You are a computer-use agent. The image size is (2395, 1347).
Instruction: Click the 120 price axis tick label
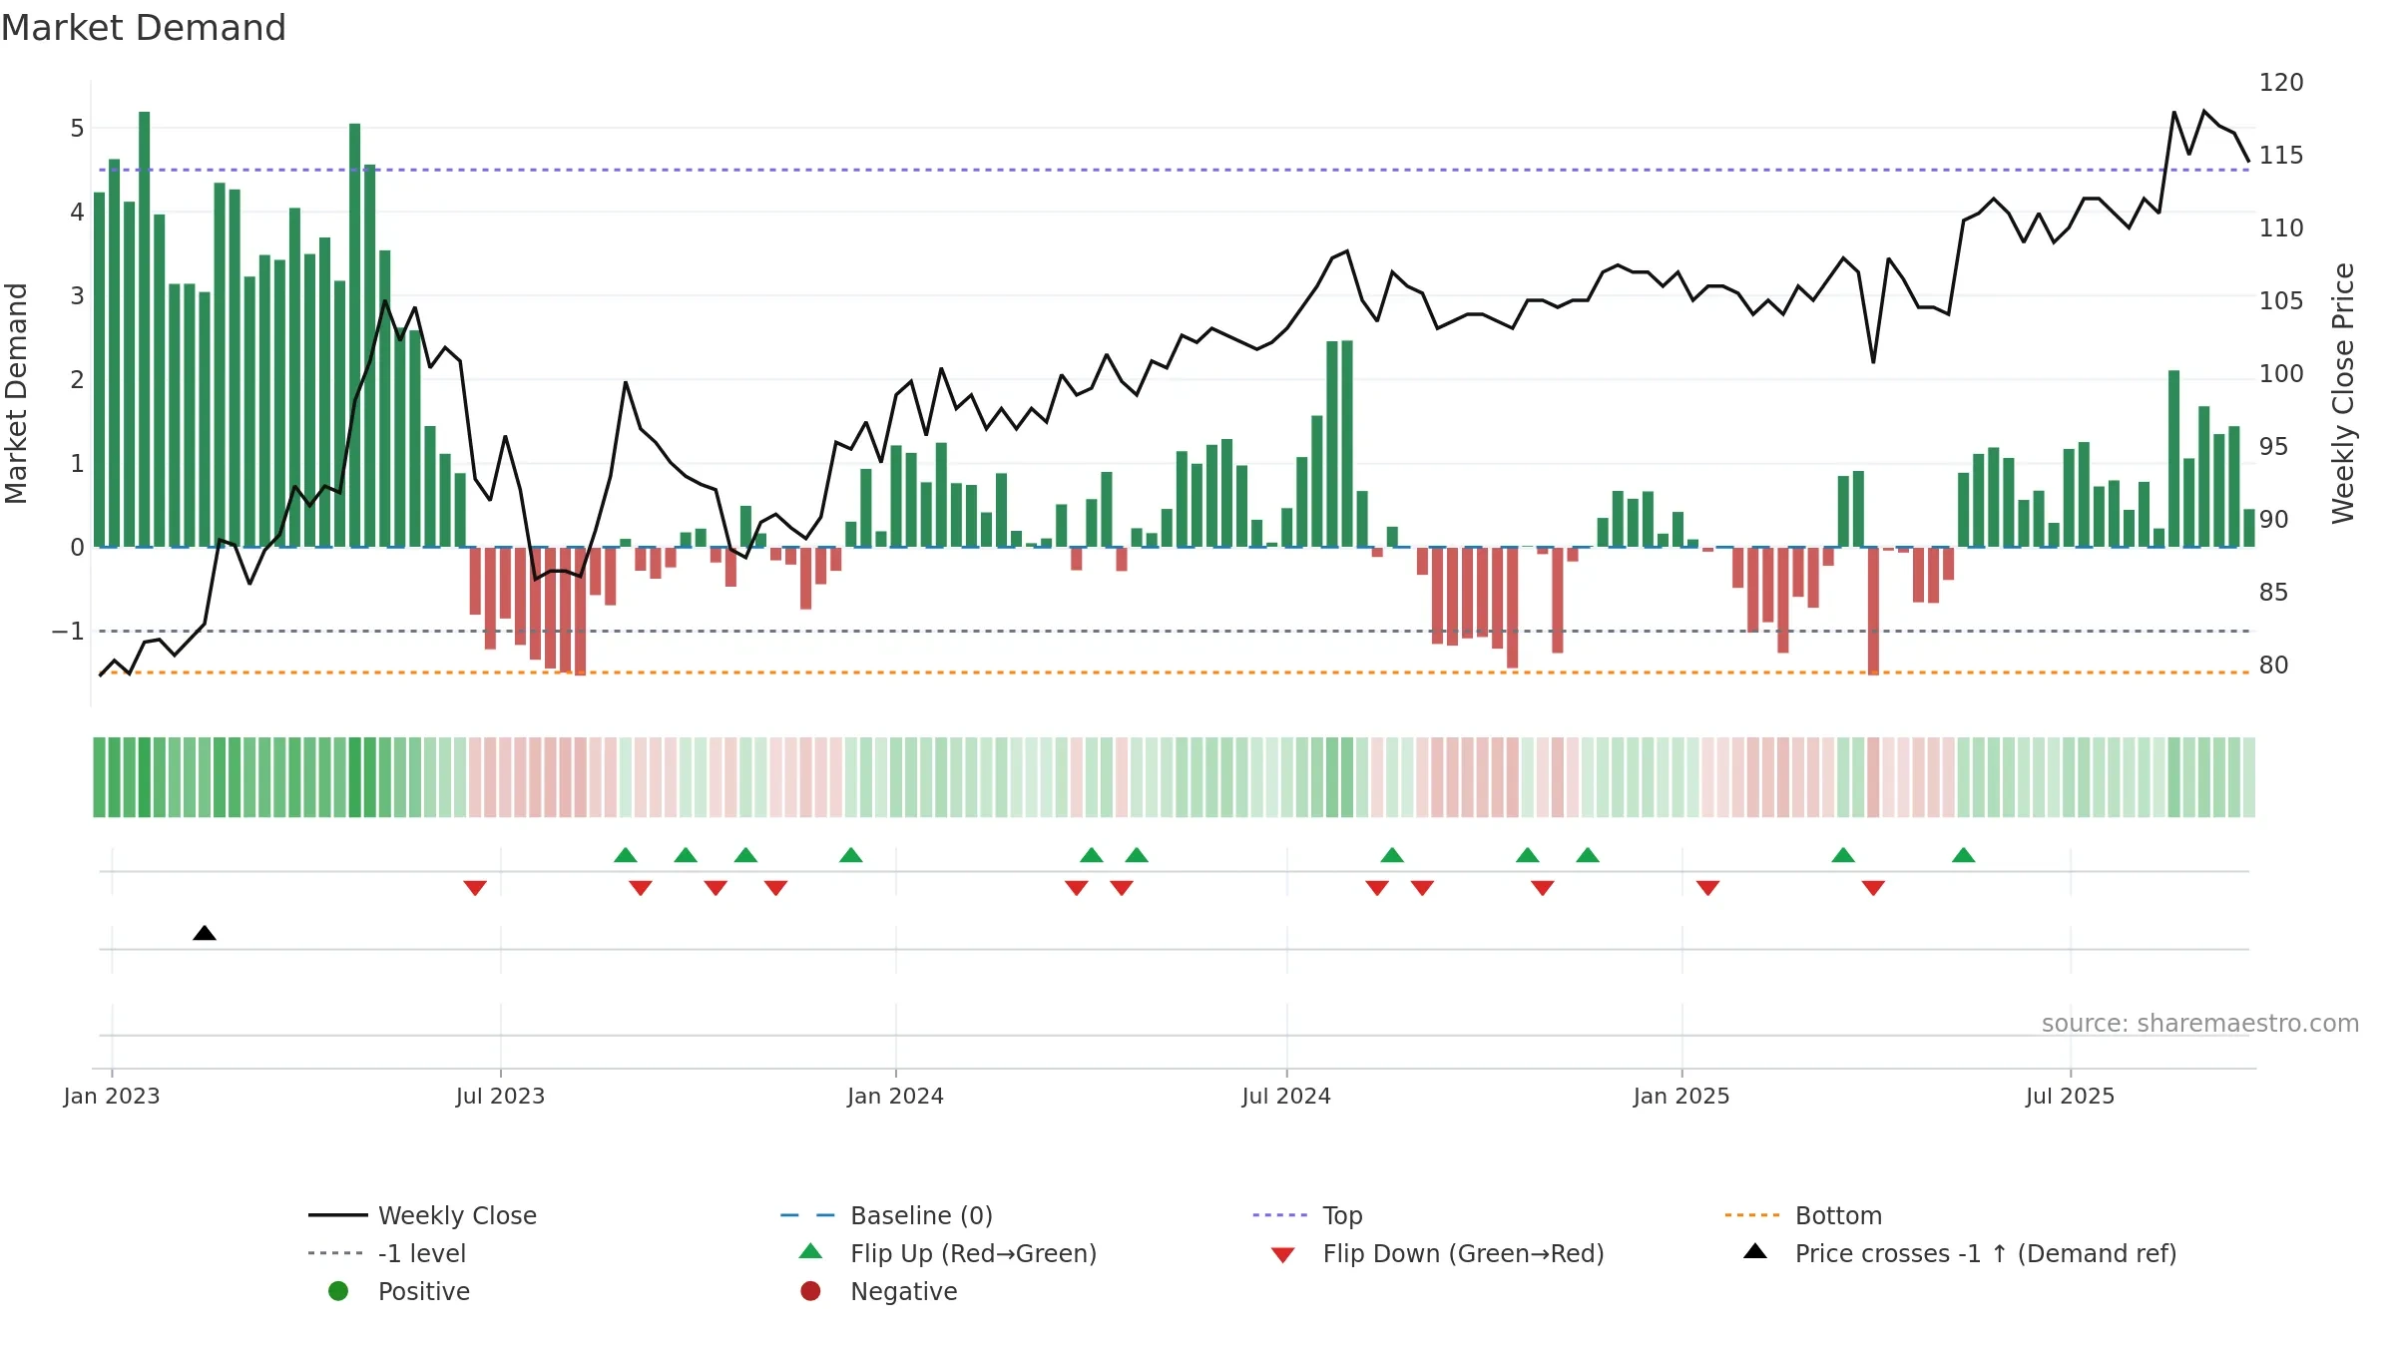2281,82
